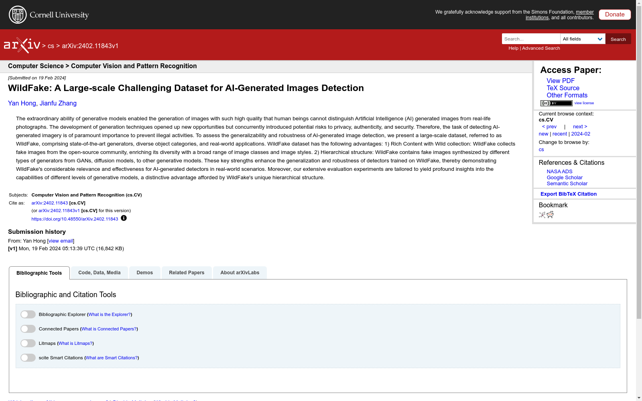Viewport: 642px width, 401px height.
Task: Click the DOI info icon
Action: 124,218
